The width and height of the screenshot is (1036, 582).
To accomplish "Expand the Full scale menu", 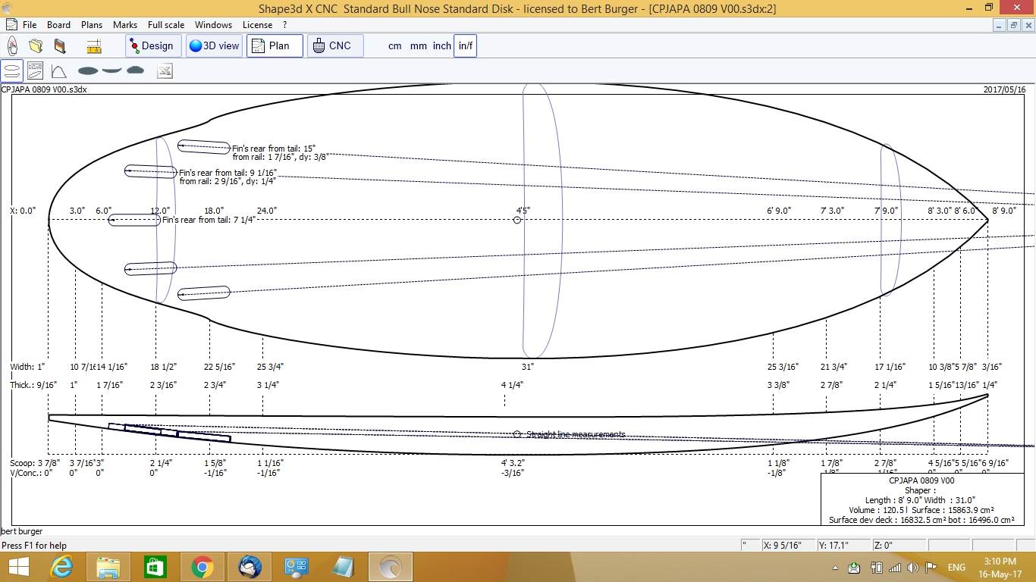I will 166,25.
